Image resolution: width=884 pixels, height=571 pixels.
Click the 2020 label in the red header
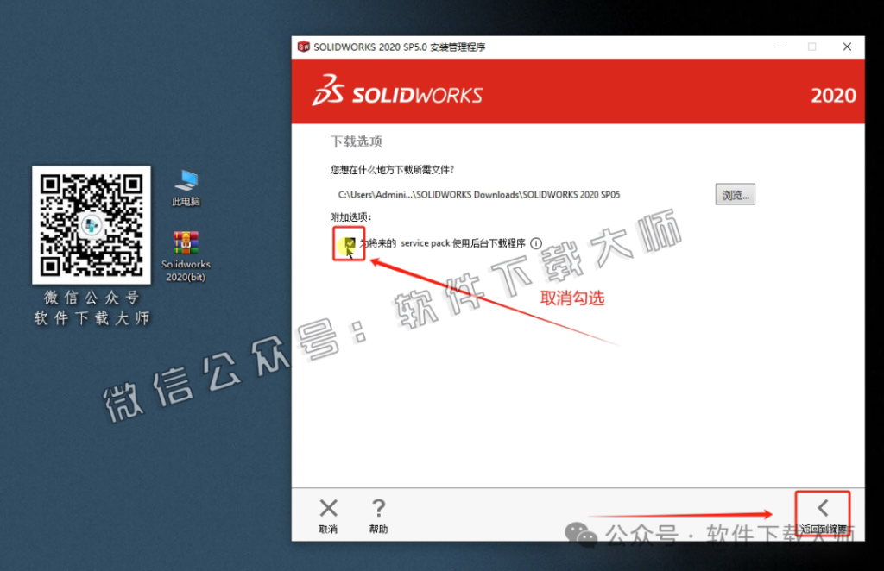(833, 96)
